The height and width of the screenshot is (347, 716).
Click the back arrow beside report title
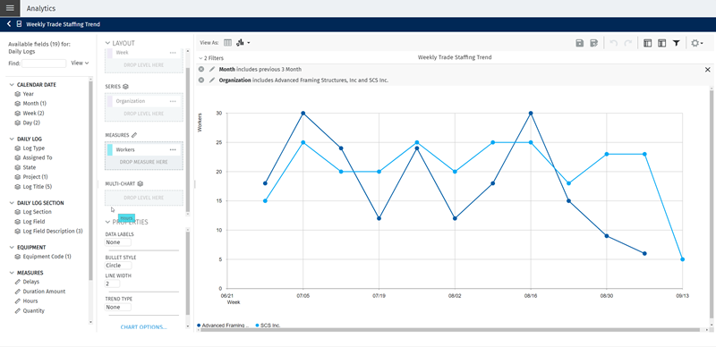(9, 24)
